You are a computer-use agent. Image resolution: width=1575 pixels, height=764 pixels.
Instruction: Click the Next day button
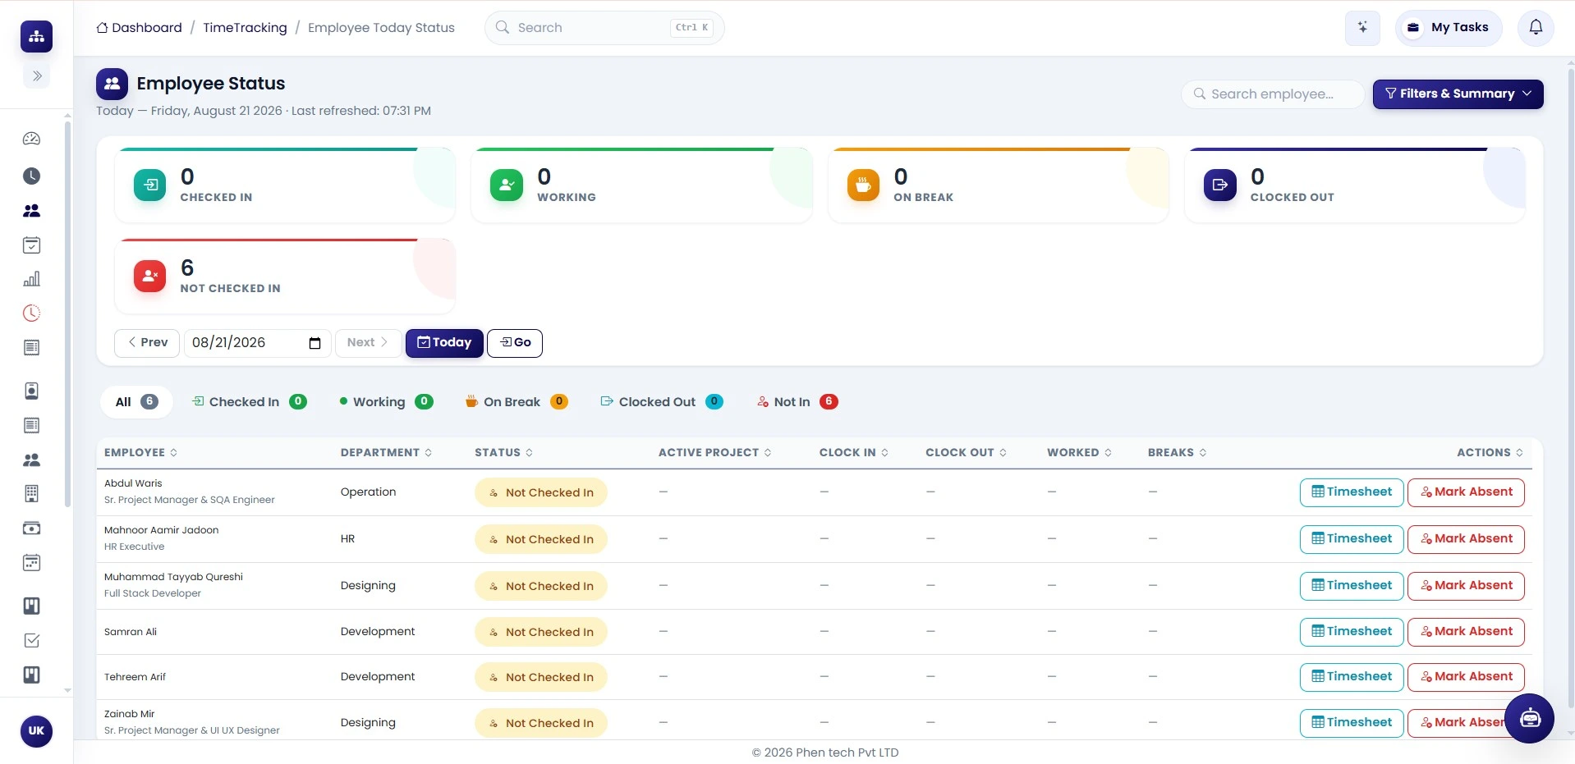(368, 343)
